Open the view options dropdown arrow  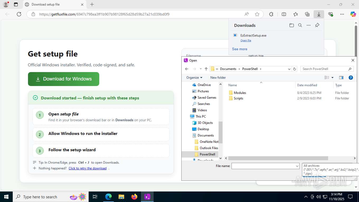tap(332, 78)
